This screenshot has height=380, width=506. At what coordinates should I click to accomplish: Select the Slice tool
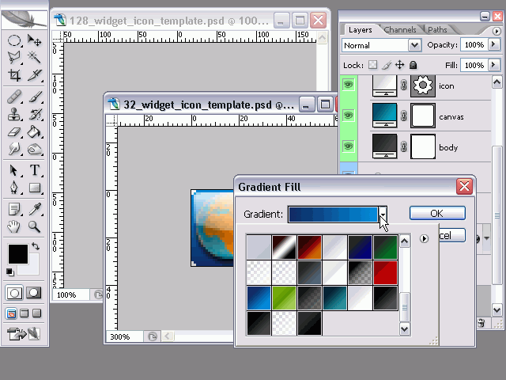tap(34, 75)
